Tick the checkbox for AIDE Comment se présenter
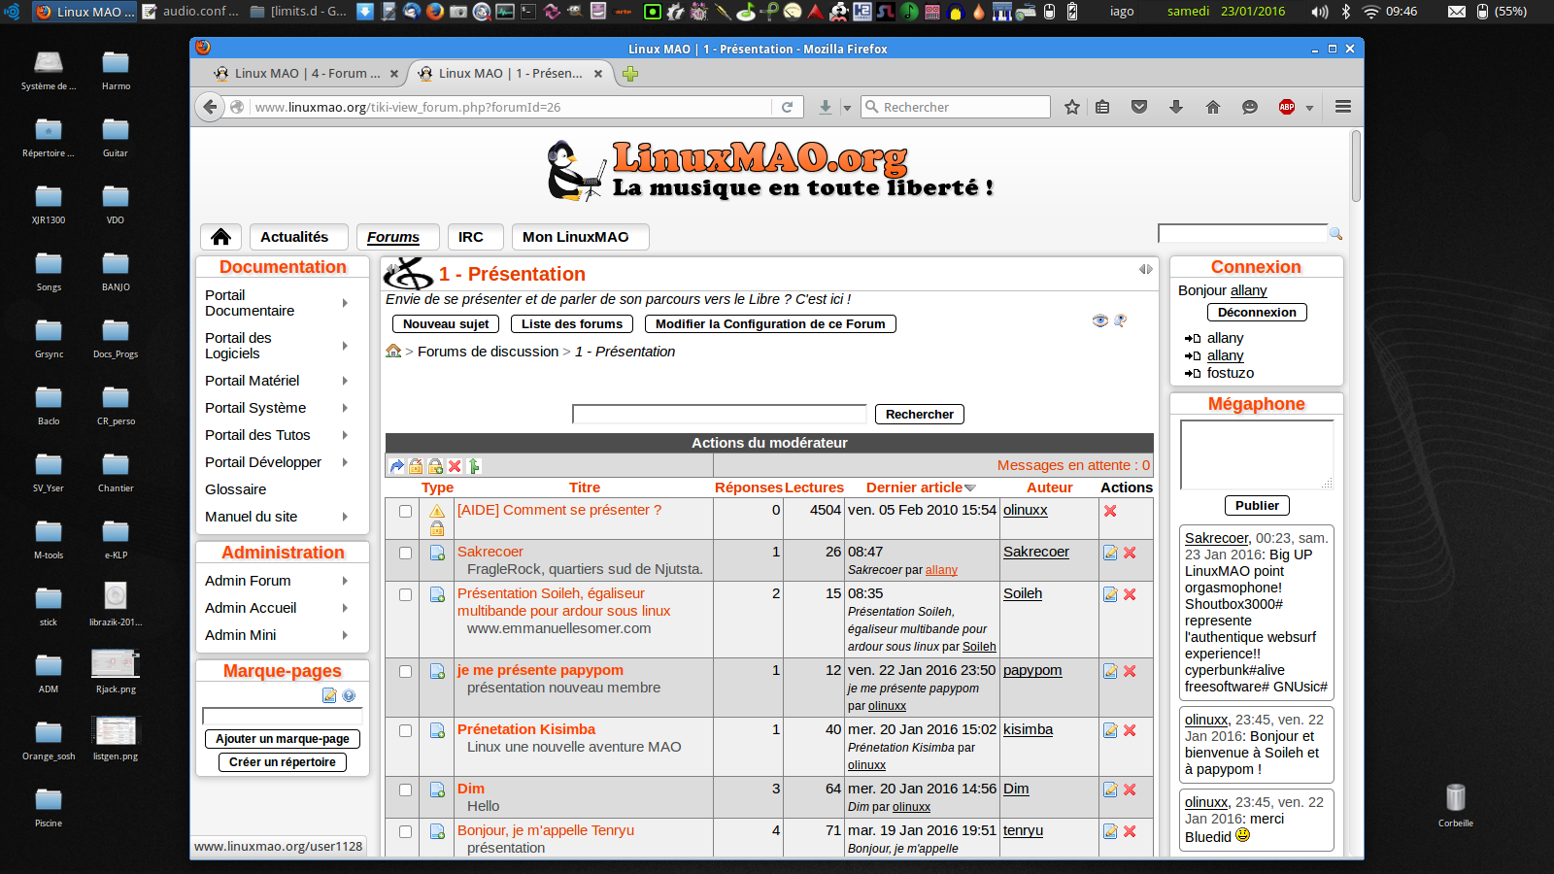This screenshot has width=1554, height=874. [x=405, y=511]
